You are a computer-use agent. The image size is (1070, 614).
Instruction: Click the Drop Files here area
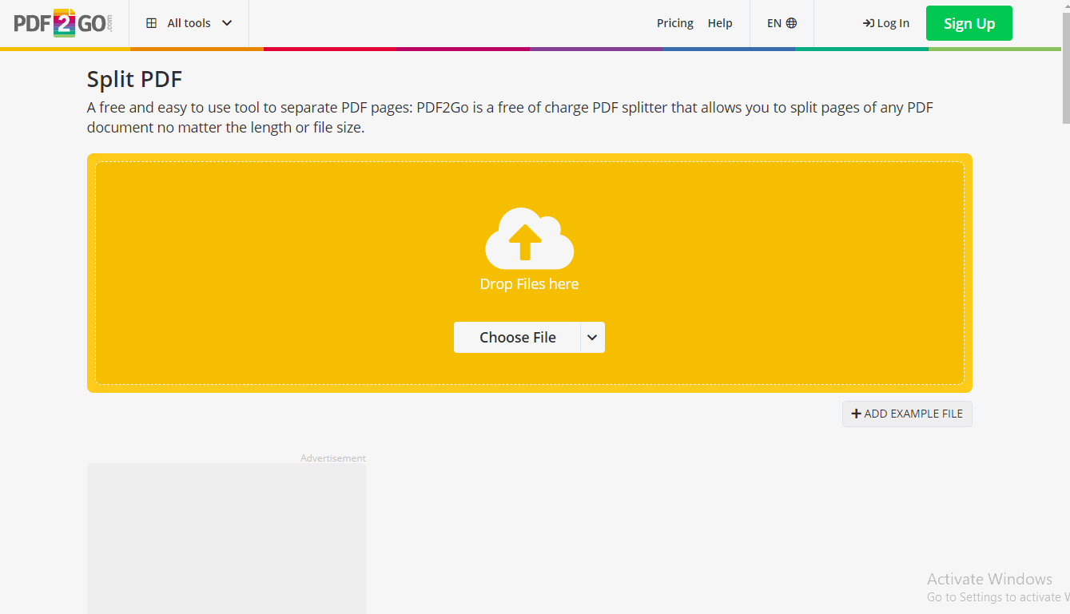click(x=529, y=283)
